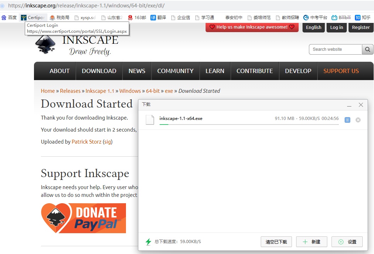Click Help us make Inkscape awesome button
The image size is (374, 254).
tap(252, 27)
